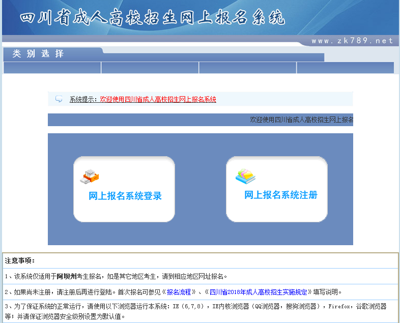
Task: Click the speech bubble system tip icon
Action: [59, 99]
